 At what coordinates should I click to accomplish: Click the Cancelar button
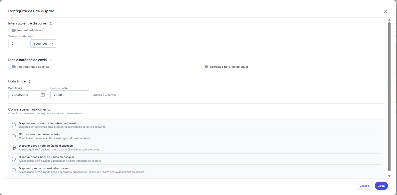point(365,186)
